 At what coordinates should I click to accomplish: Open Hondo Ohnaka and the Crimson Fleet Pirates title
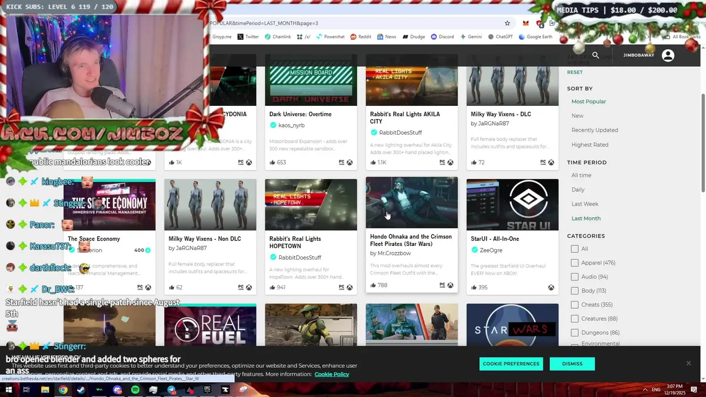(x=411, y=240)
